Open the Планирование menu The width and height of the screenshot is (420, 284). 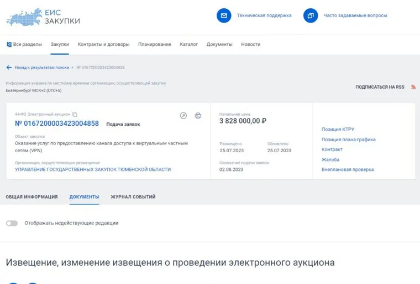coord(154,44)
